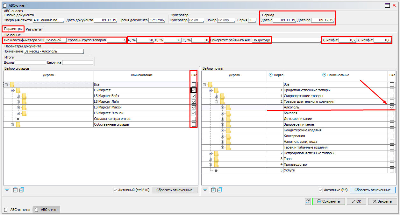Click sort icon in Поряд column header

pos(271,75)
